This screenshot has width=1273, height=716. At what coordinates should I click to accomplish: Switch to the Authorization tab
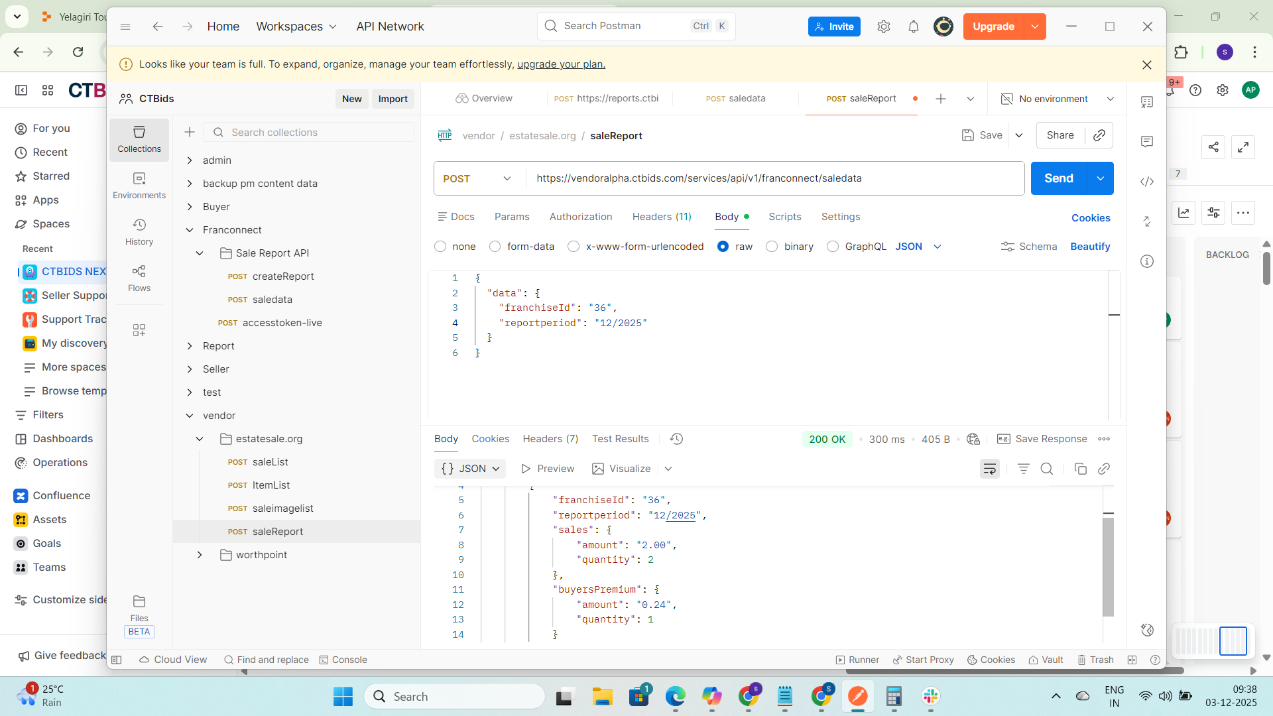(x=580, y=217)
